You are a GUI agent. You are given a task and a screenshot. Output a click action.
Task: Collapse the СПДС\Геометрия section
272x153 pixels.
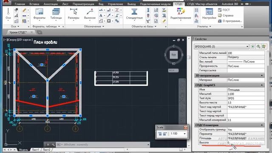coord(262,125)
